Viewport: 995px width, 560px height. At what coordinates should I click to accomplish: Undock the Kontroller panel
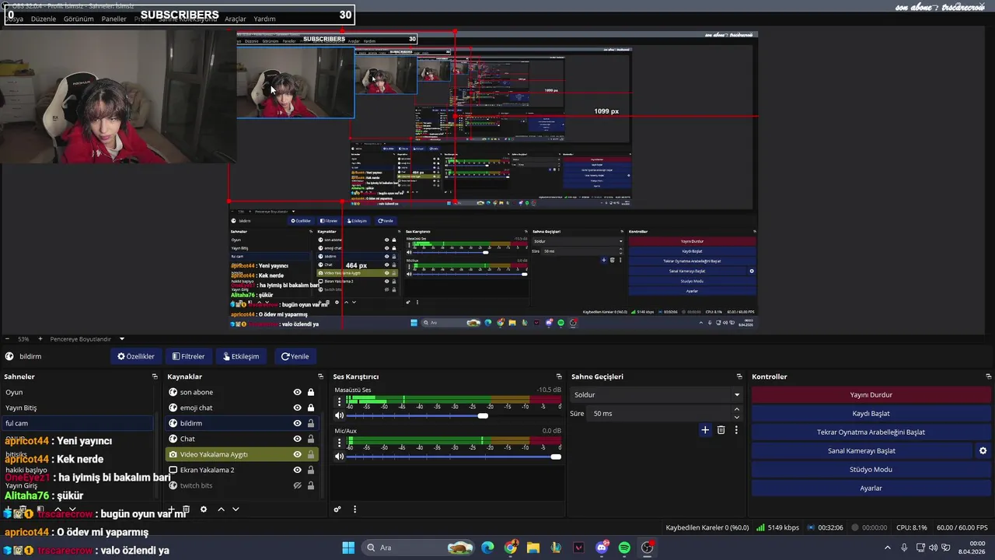pyautogui.click(x=987, y=376)
